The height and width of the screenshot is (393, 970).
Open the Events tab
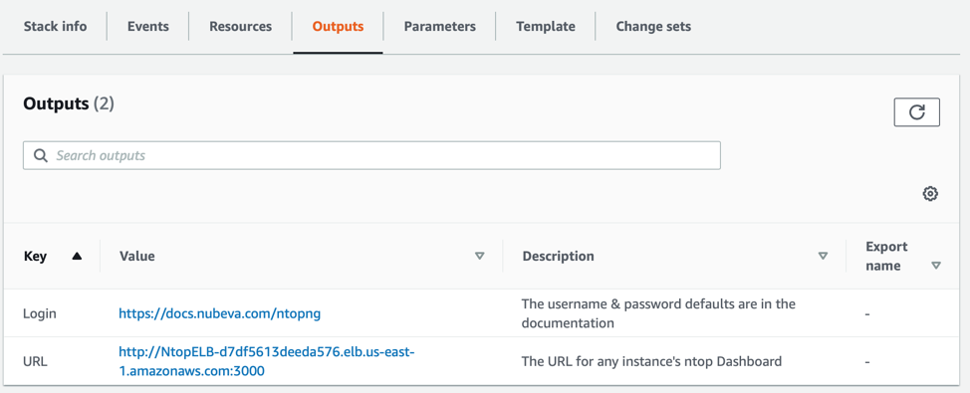147,27
